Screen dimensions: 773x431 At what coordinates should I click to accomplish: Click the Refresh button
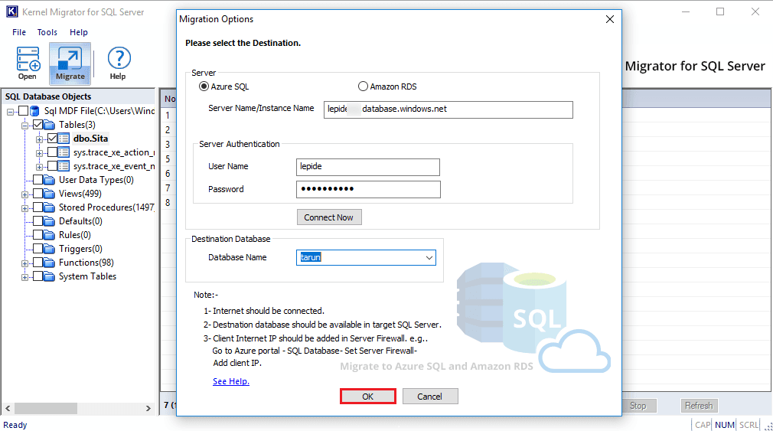point(699,406)
